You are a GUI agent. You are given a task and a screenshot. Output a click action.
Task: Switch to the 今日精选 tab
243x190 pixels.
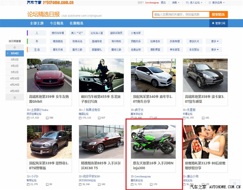pyautogui.click(x=56, y=23)
